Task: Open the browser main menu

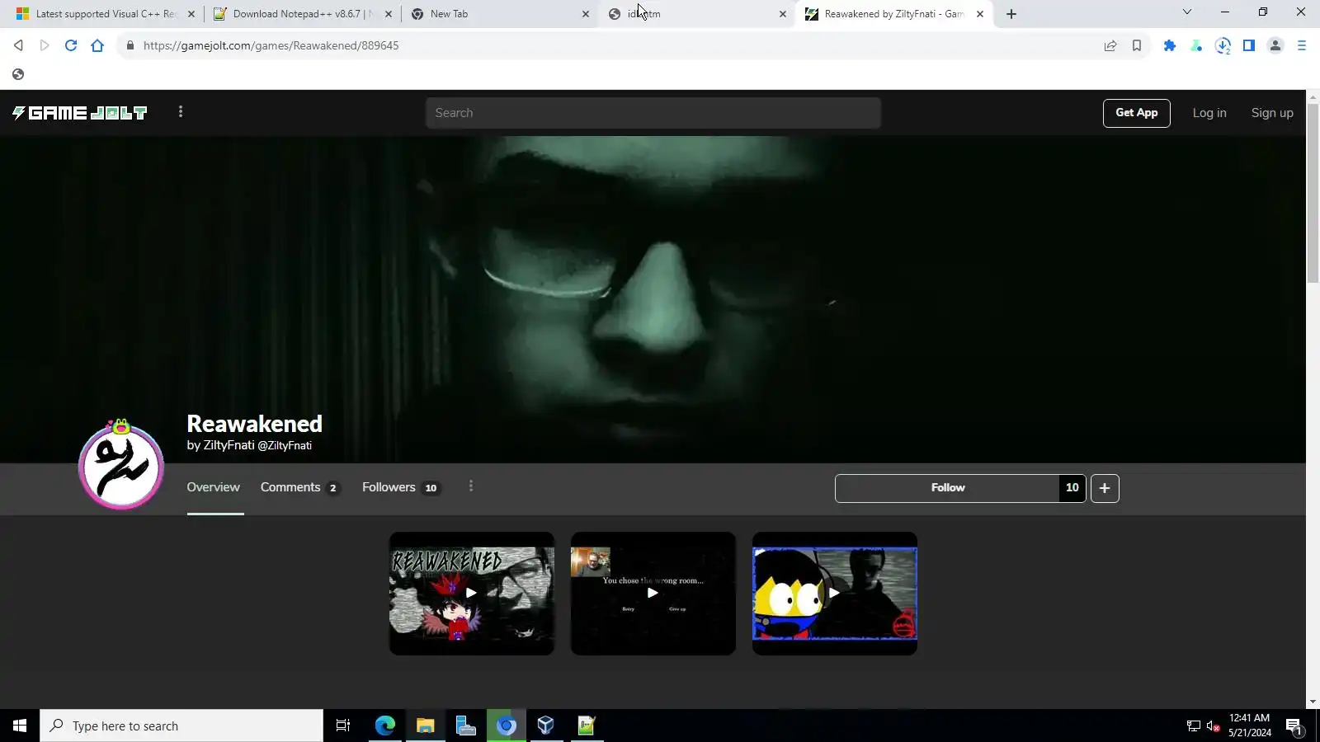Action: coord(1302,45)
